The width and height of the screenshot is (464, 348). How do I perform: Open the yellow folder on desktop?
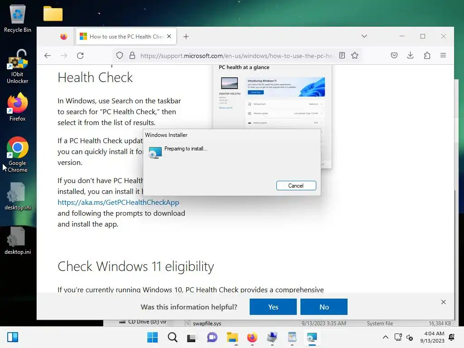click(53, 14)
